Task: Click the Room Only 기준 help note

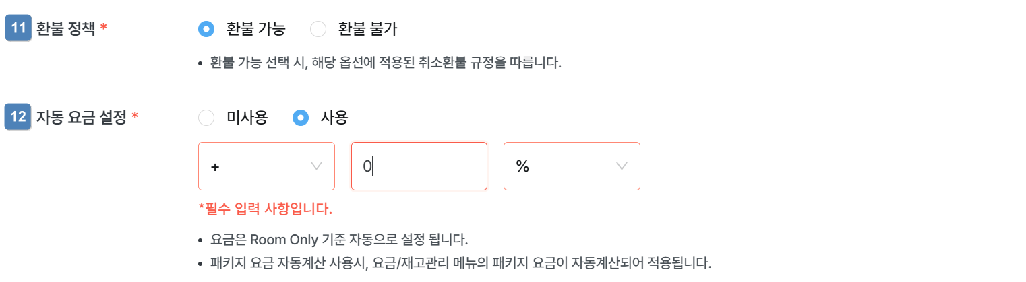Action: (x=339, y=240)
